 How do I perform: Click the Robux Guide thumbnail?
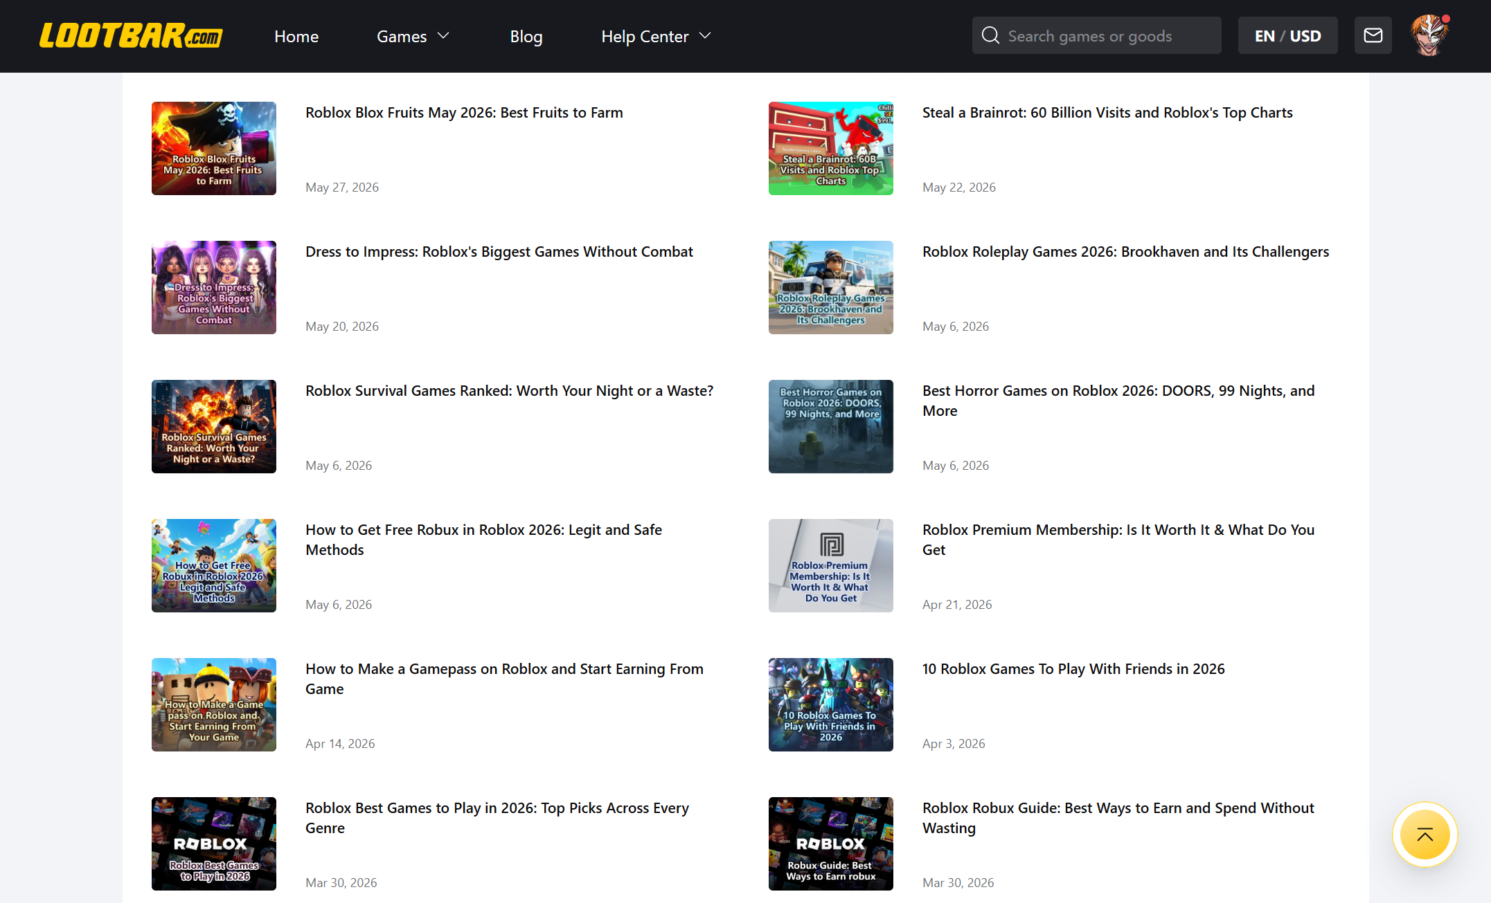[x=831, y=843]
